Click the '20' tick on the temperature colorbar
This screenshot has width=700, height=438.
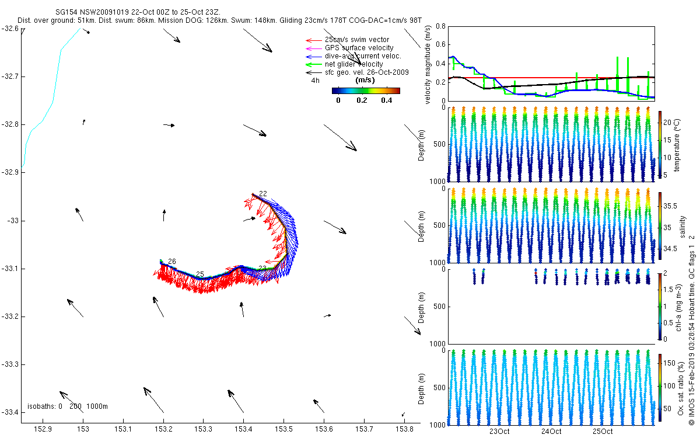668,124
